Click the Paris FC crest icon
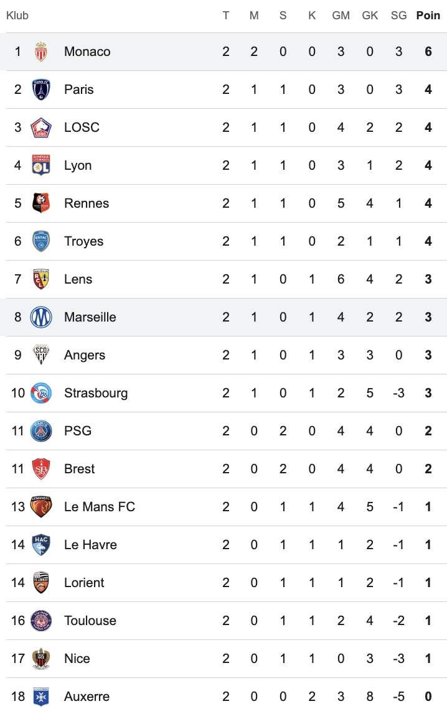Image resolution: width=447 pixels, height=714 pixels. point(41,90)
